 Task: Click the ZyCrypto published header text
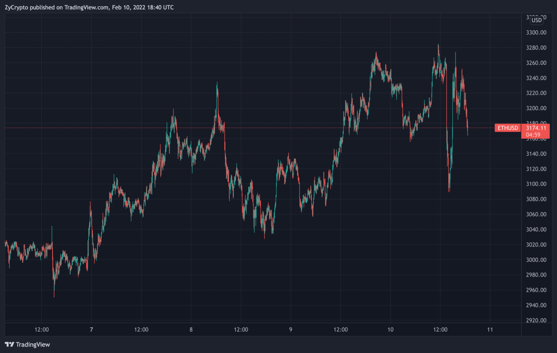[89, 7]
